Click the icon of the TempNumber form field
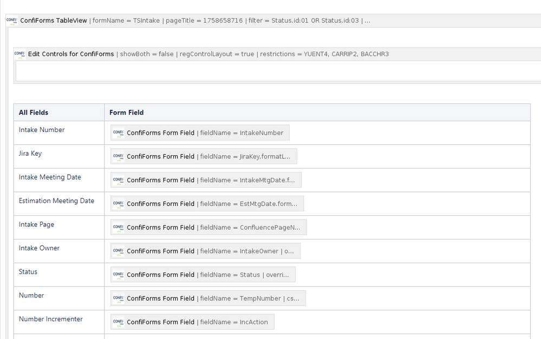Screen dimensions: 541x339 click(x=119, y=298)
